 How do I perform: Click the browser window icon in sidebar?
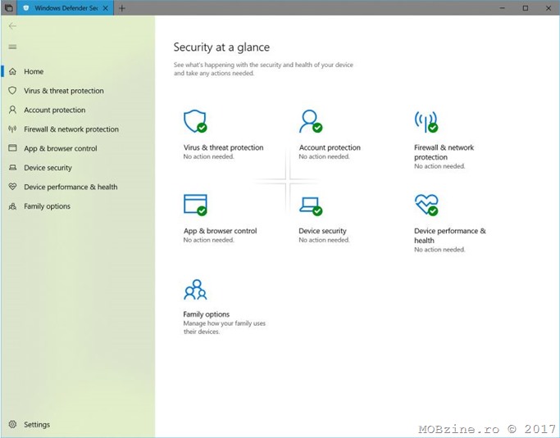pos(12,148)
